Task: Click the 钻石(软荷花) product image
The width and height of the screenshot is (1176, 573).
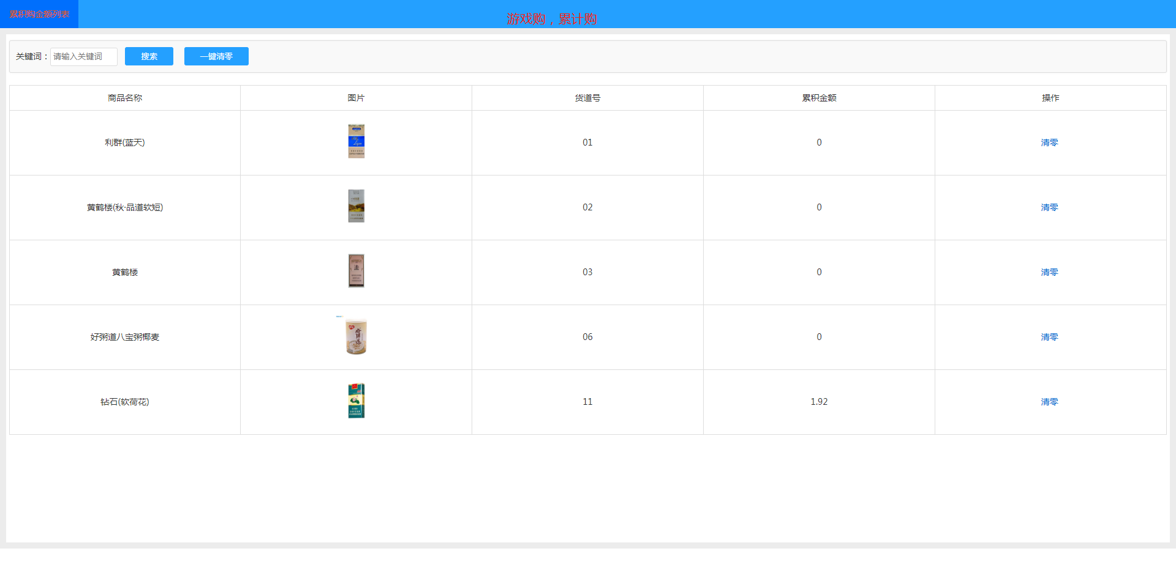Action: (356, 401)
